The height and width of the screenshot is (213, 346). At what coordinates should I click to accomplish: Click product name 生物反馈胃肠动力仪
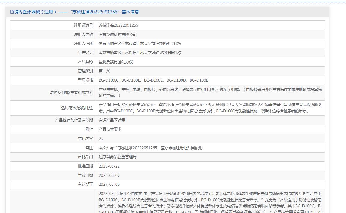coord(116,62)
